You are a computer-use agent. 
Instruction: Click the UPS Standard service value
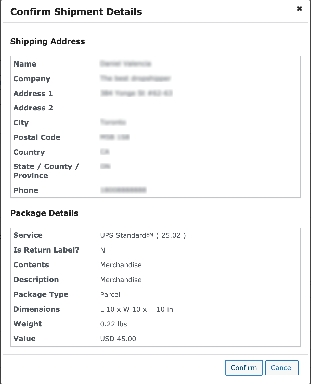click(143, 235)
